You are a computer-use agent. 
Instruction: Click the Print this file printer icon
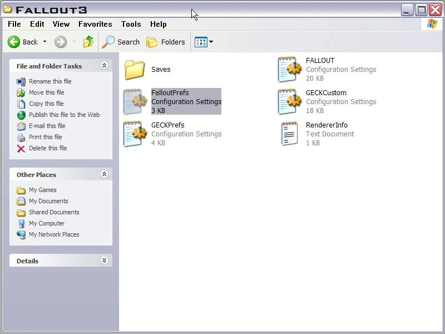point(21,137)
